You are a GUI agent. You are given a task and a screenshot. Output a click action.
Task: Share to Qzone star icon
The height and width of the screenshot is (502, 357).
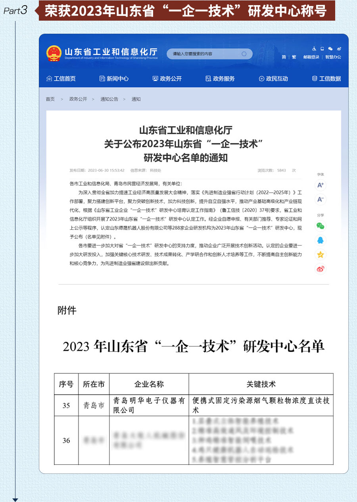(x=320, y=254)
